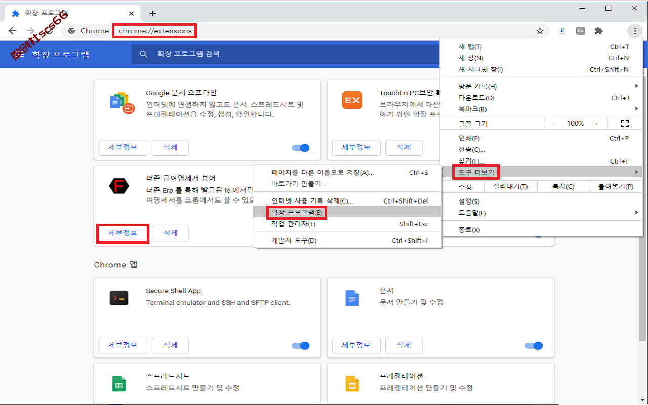Click the 스프레드시트 app title
Viewport: 648px width, 405px height.
click(168, 376)
